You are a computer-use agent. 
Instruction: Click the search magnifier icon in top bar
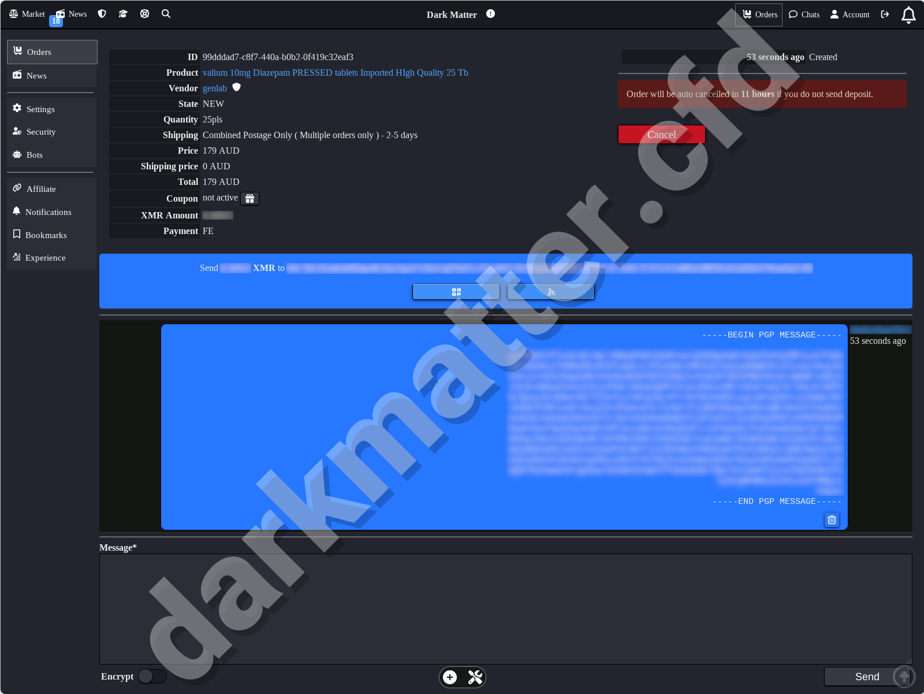(x=166, y=14)
